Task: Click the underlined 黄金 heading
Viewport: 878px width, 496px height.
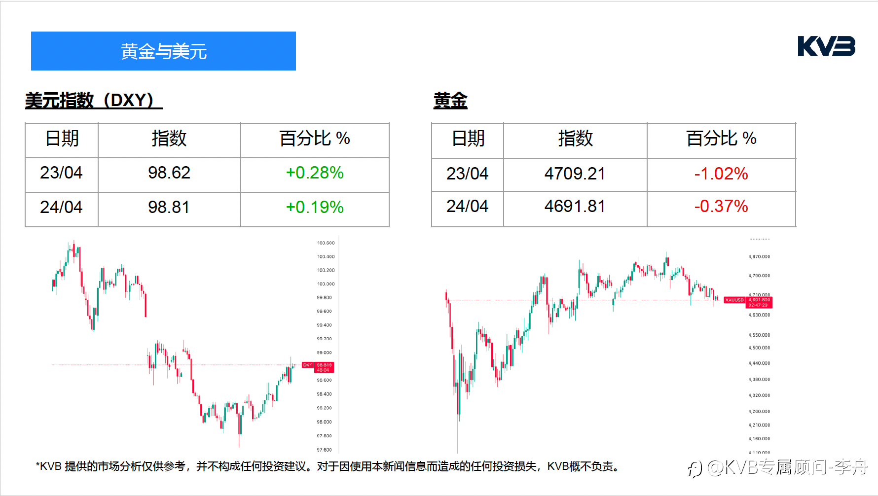Action: (x=450, y=101)
